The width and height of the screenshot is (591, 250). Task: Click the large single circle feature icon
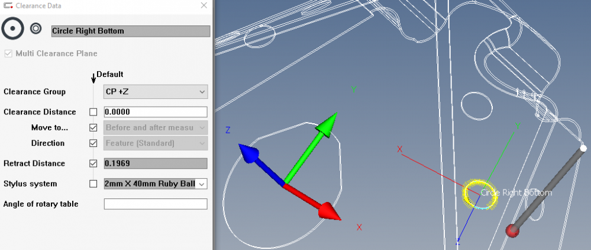12,28
